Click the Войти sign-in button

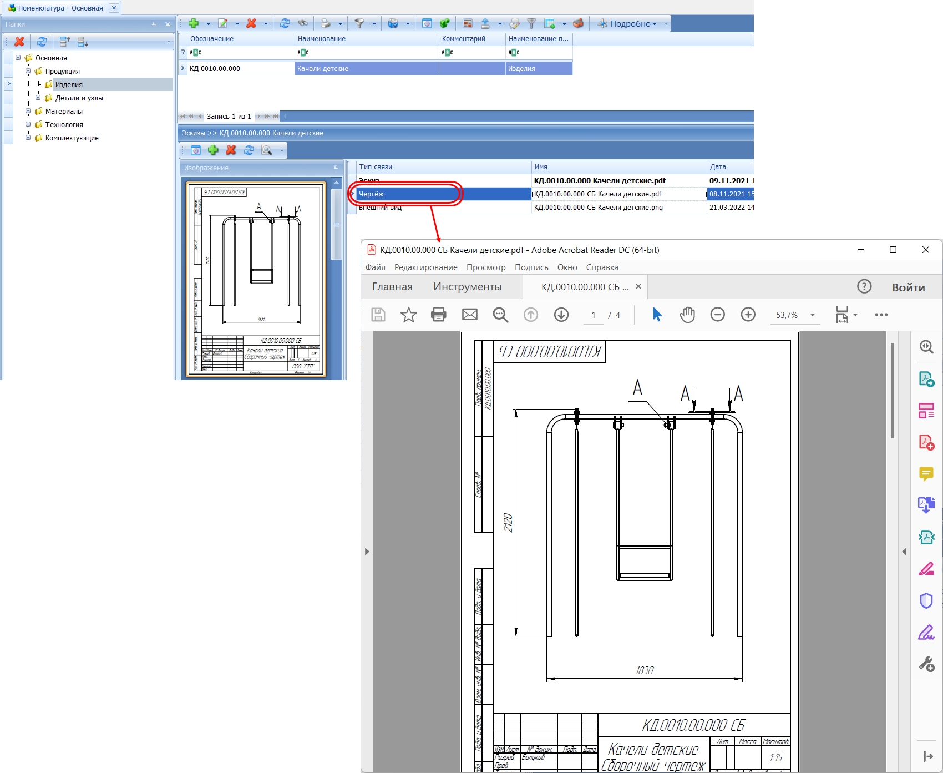coord(909,287)
